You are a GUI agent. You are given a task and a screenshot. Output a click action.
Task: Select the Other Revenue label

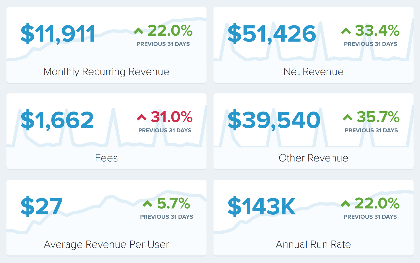pos(313,158)
